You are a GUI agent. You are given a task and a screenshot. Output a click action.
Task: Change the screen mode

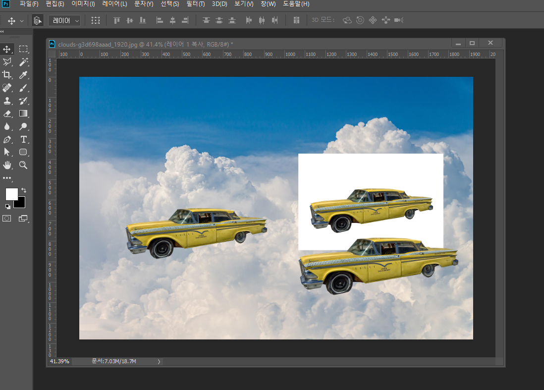tap(23, 218)
